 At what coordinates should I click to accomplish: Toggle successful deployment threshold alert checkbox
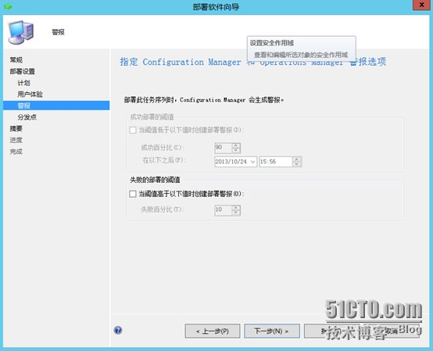click(133, 130)
